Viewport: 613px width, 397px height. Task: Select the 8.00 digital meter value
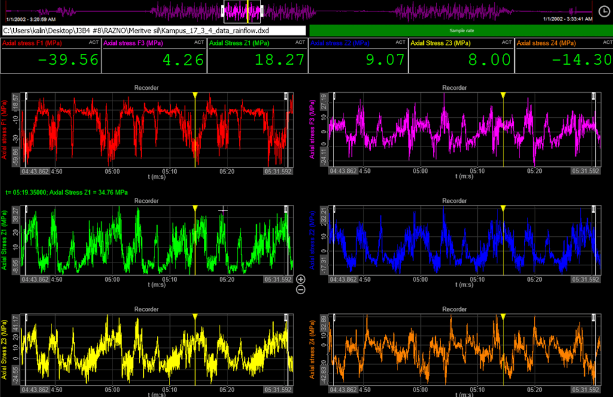point(490,60)
